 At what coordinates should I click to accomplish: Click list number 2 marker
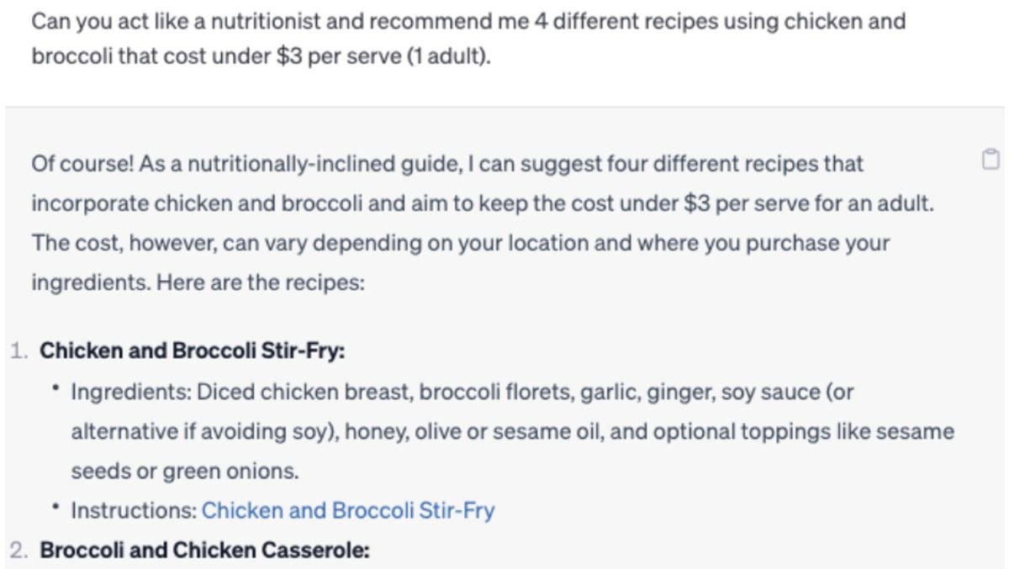(18, 551)
